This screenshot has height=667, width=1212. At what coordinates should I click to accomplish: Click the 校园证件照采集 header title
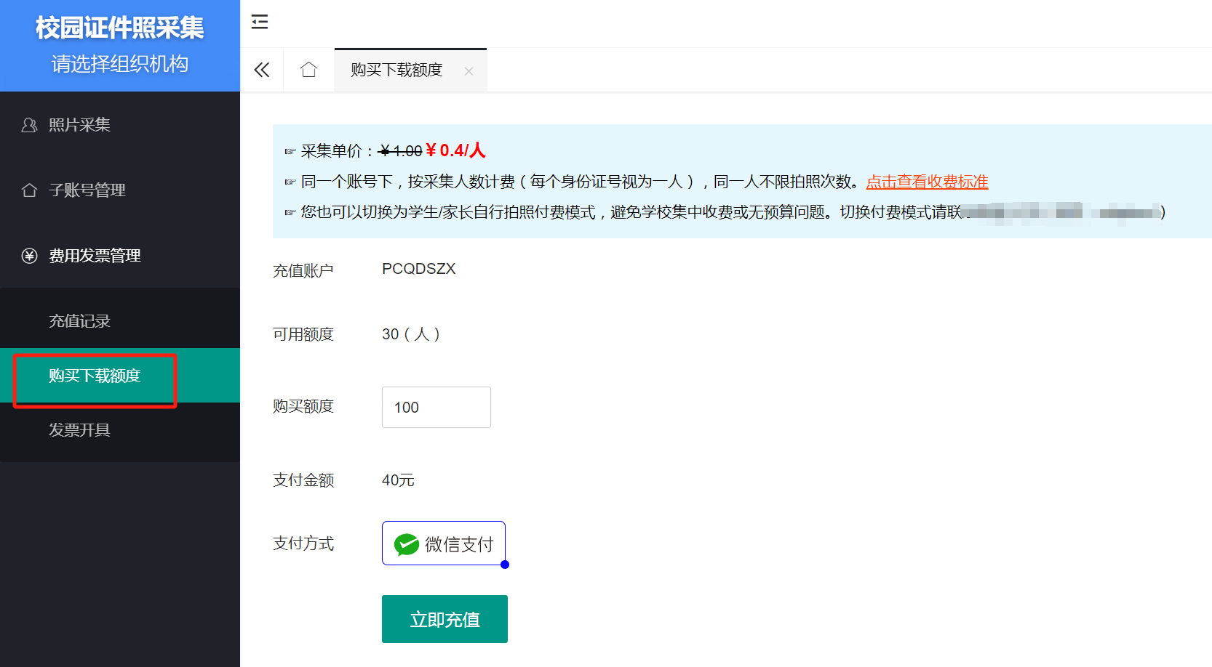(x=119, y=28)
